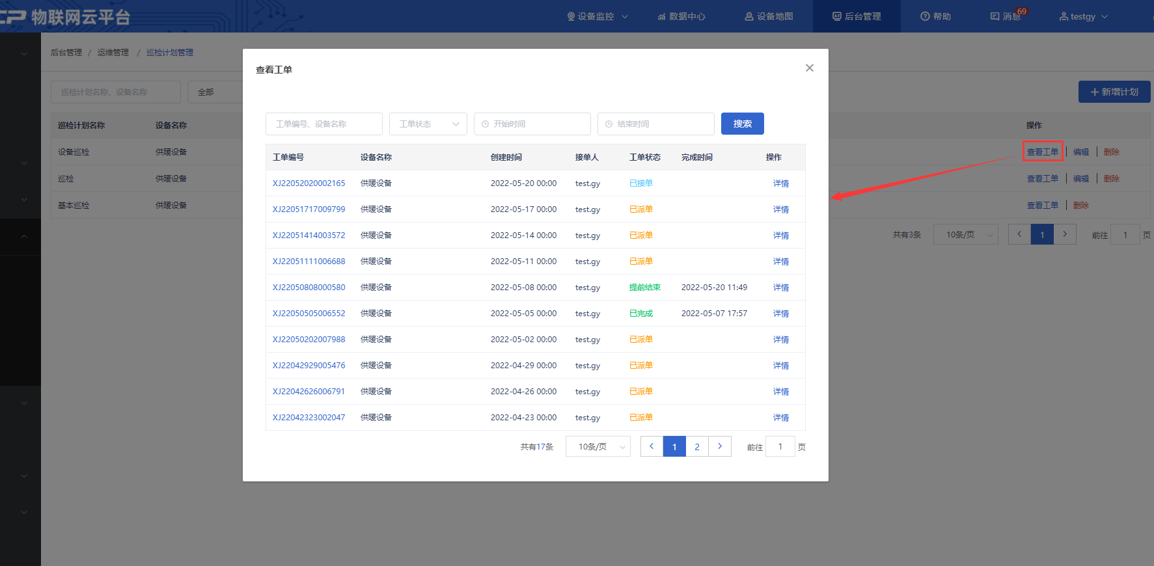Viewport: 1154px width, 566px height.
Task: Click the dialog's 前往 page number field
Action: pos(780,446)
